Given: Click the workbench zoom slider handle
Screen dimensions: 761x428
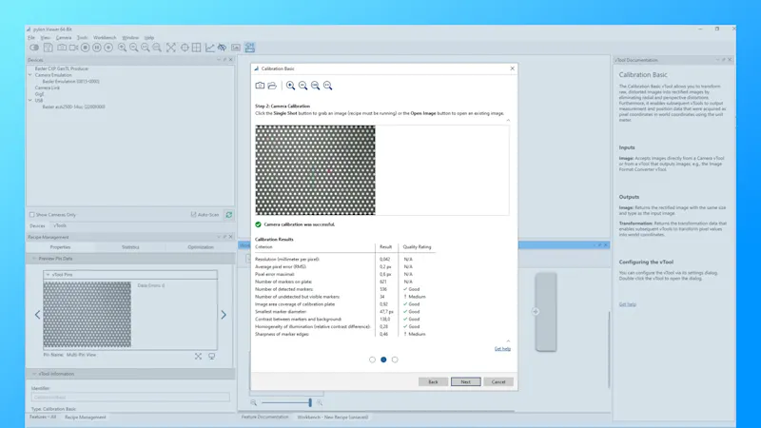Looking at the screenshot, I should (x=310, y=402).
